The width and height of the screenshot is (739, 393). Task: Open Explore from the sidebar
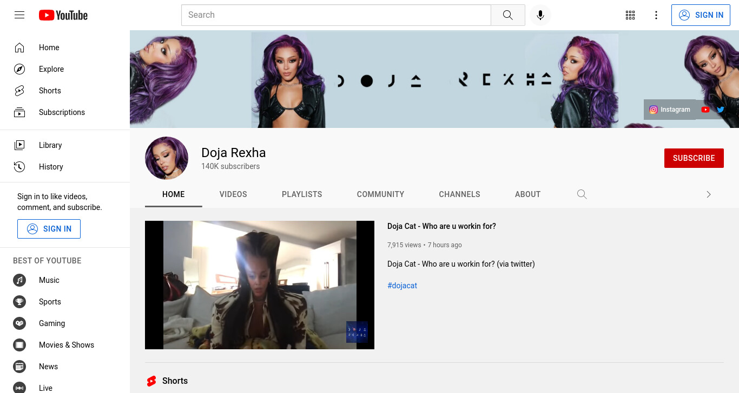click(x=65, y=69)
